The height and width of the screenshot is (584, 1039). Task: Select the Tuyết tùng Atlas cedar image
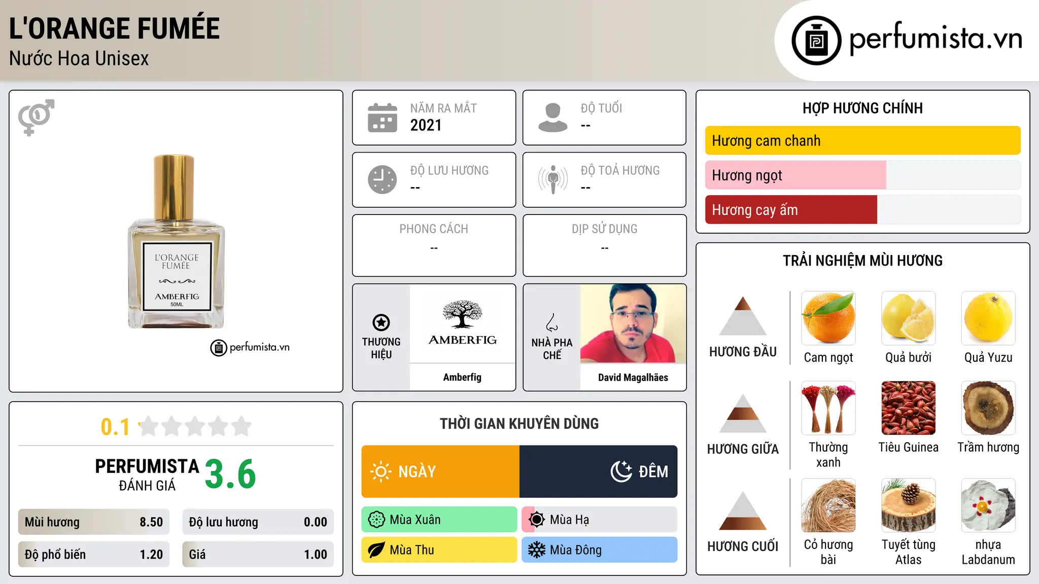coord(908,505)
